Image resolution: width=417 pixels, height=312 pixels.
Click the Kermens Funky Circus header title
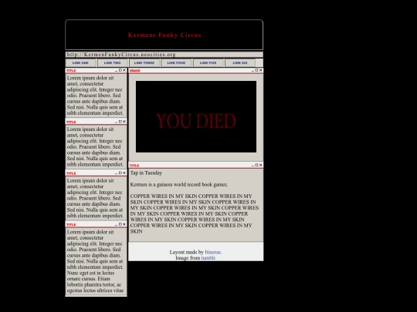coord(164,35)
